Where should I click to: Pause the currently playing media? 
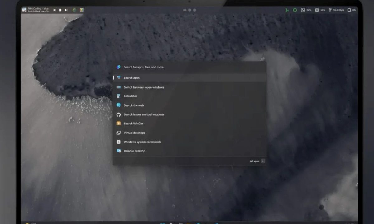[x=60, y=10]
